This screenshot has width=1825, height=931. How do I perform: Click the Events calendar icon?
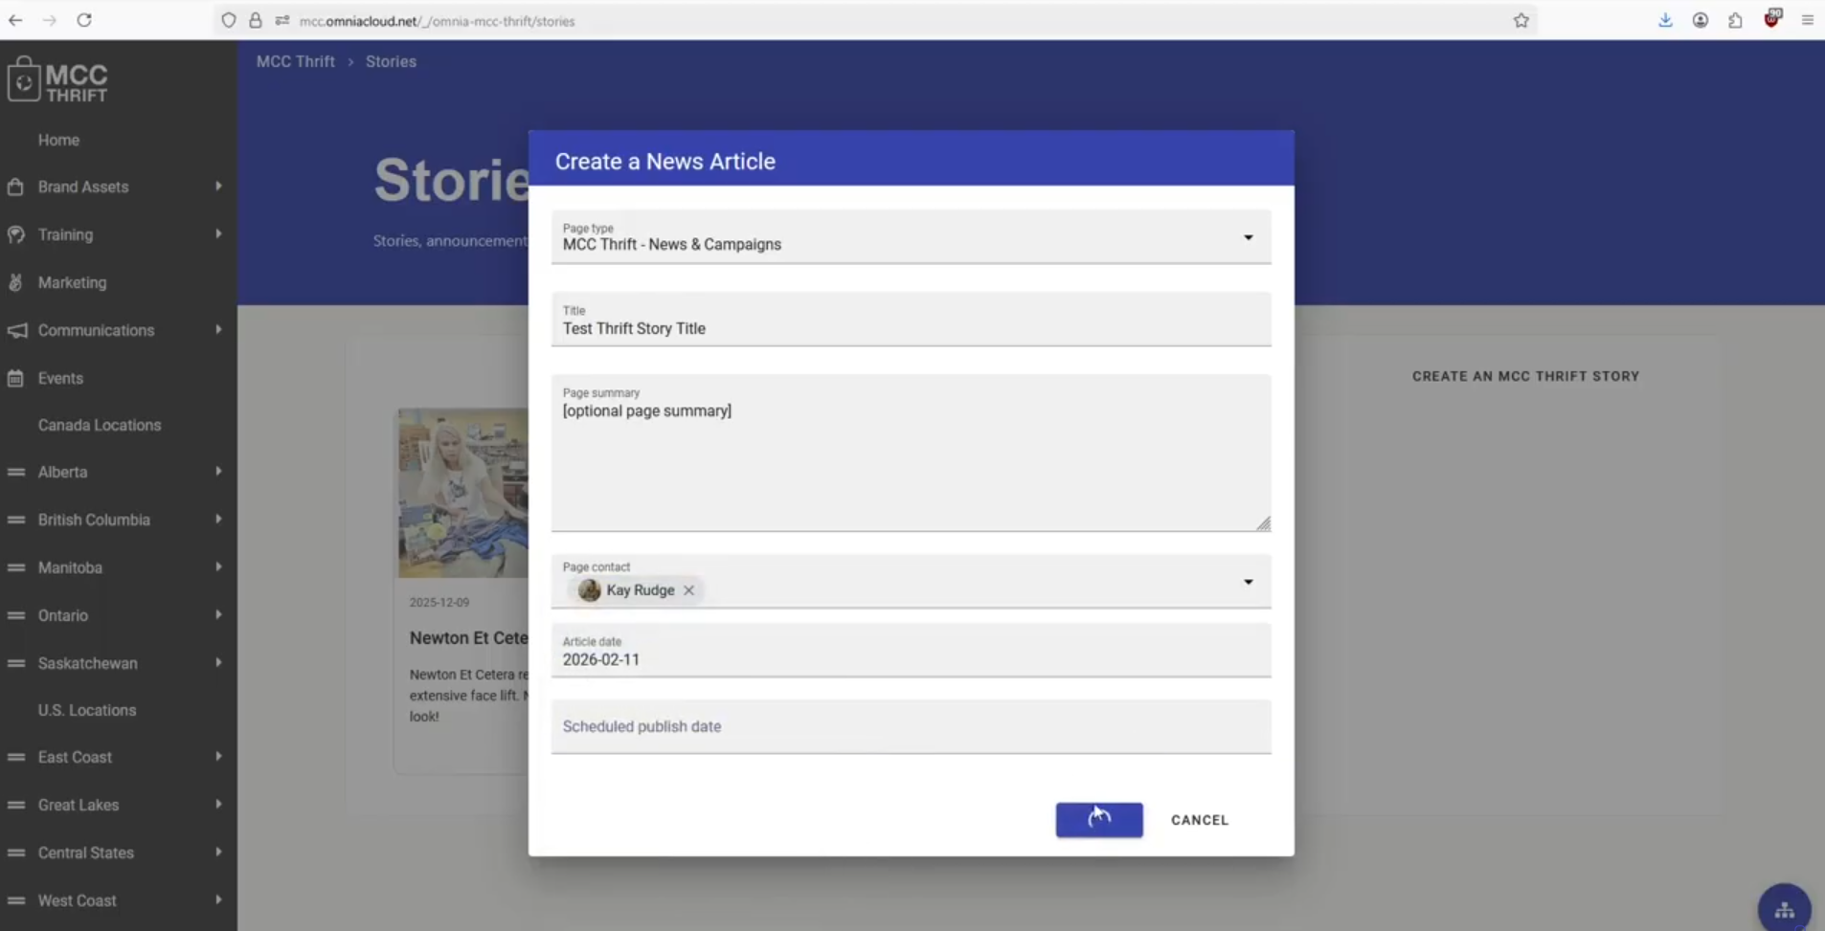[x=15, y=378]
